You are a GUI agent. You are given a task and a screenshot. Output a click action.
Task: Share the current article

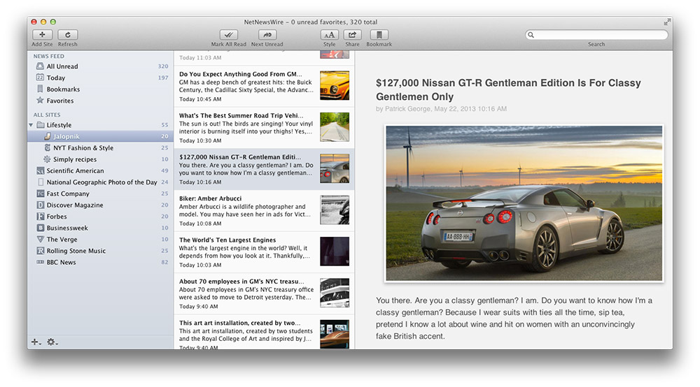click(352, 35)
